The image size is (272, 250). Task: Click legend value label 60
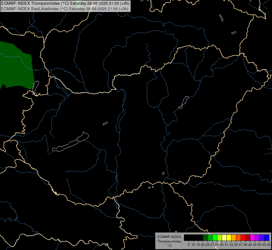(269, 245)
